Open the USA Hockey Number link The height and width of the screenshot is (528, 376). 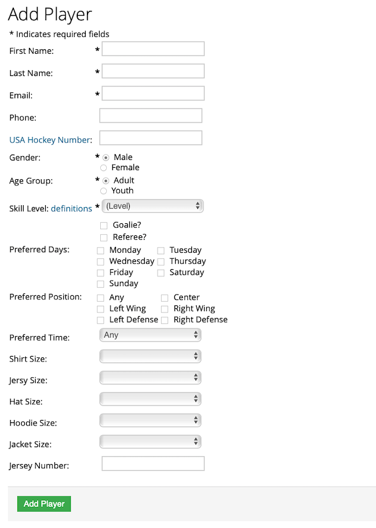(48, 139)
